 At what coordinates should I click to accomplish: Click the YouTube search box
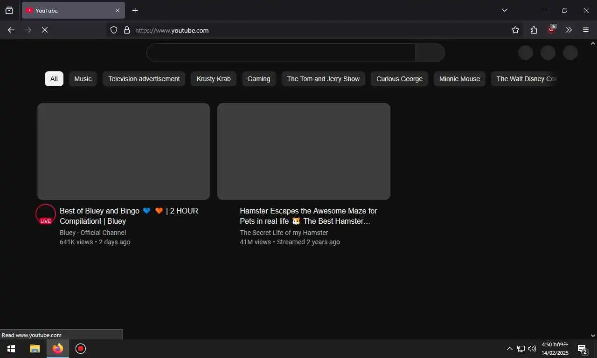[281, 53]
